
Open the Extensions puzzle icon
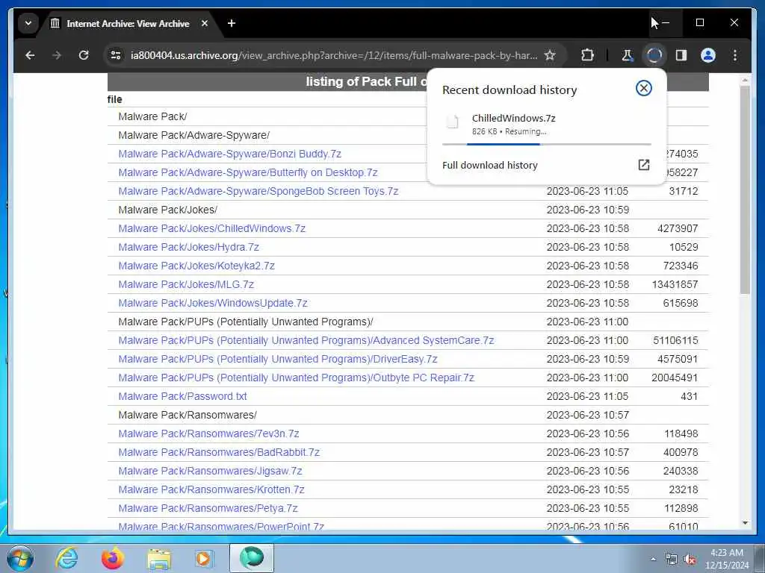coord(588,55)
